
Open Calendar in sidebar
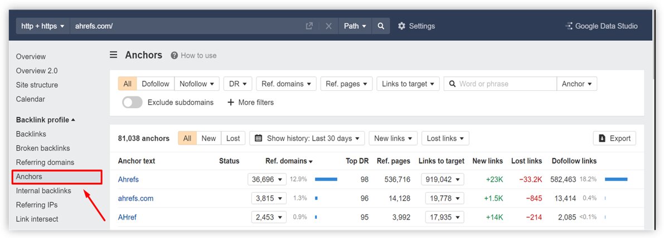pyautogui.click(x=31, y=99)
